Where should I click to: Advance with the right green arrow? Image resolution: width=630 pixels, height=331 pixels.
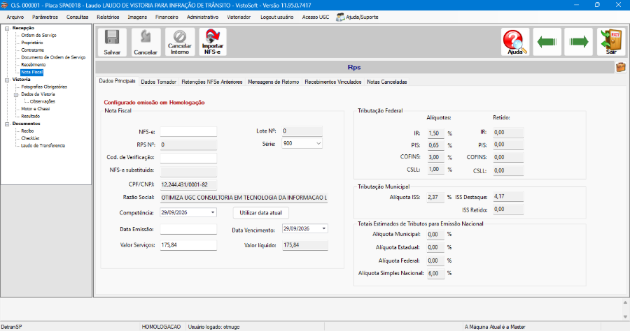(x=579, y=42)
